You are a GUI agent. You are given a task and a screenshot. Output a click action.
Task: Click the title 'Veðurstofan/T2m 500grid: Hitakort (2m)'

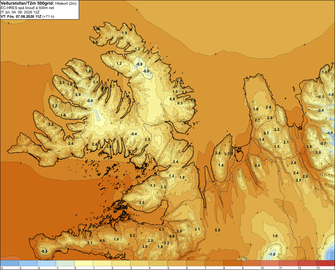(39, 3)
